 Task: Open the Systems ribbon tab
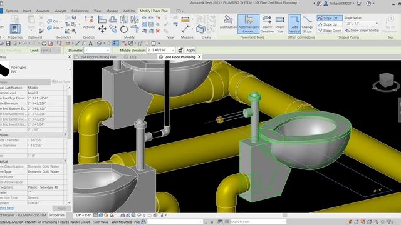tap(12, 11)
